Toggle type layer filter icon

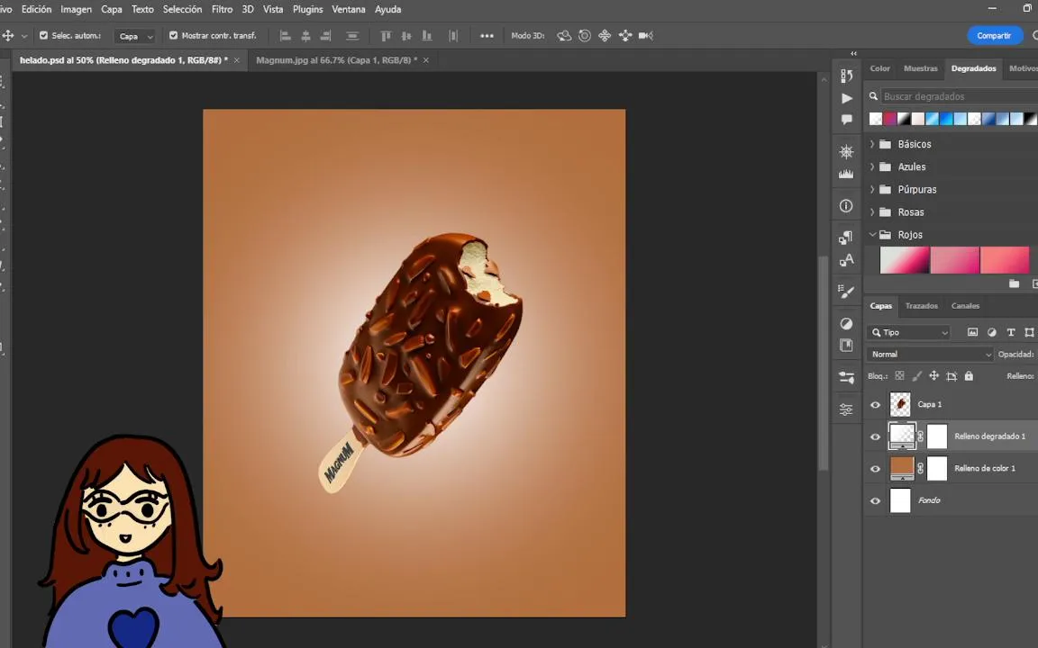pos(1011,332)
